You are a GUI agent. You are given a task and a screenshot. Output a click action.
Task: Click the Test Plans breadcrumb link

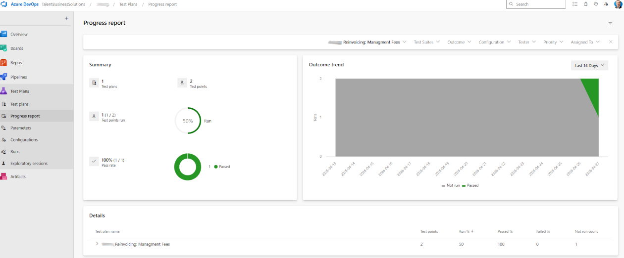pyautogui.click(x=128, y=4)
